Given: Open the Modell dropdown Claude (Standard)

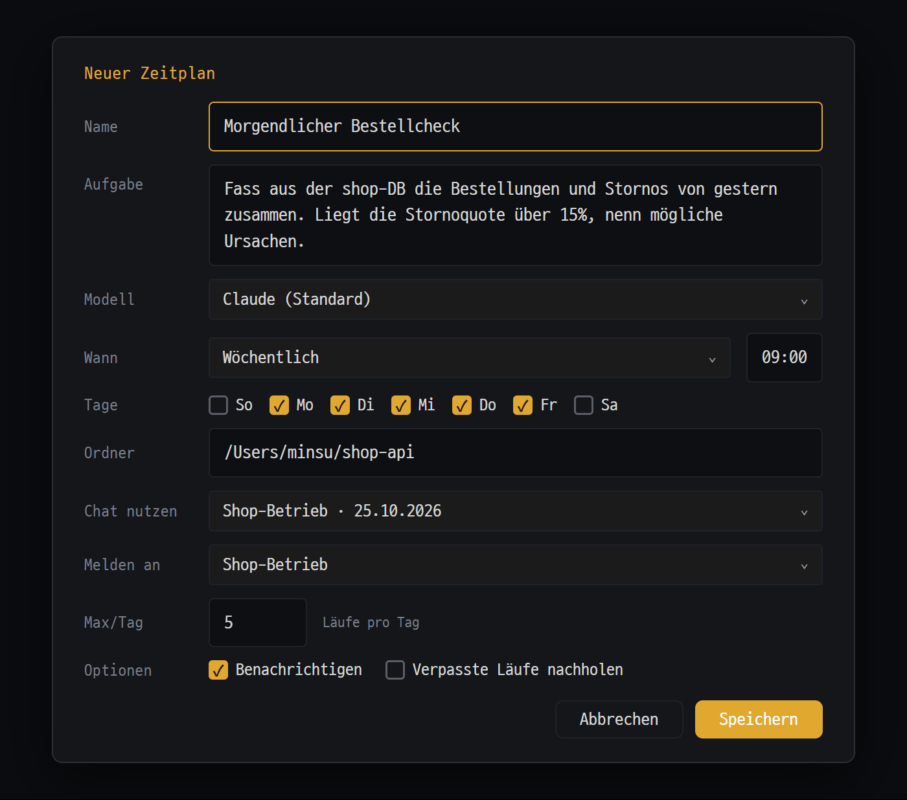Looking at the screenshot, I should (516, 300).
